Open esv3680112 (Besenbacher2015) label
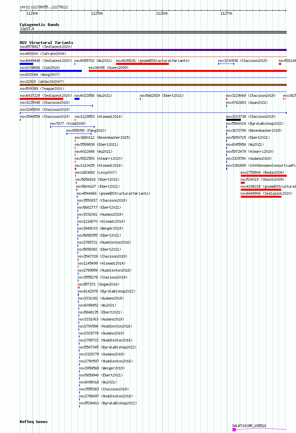 102,137
